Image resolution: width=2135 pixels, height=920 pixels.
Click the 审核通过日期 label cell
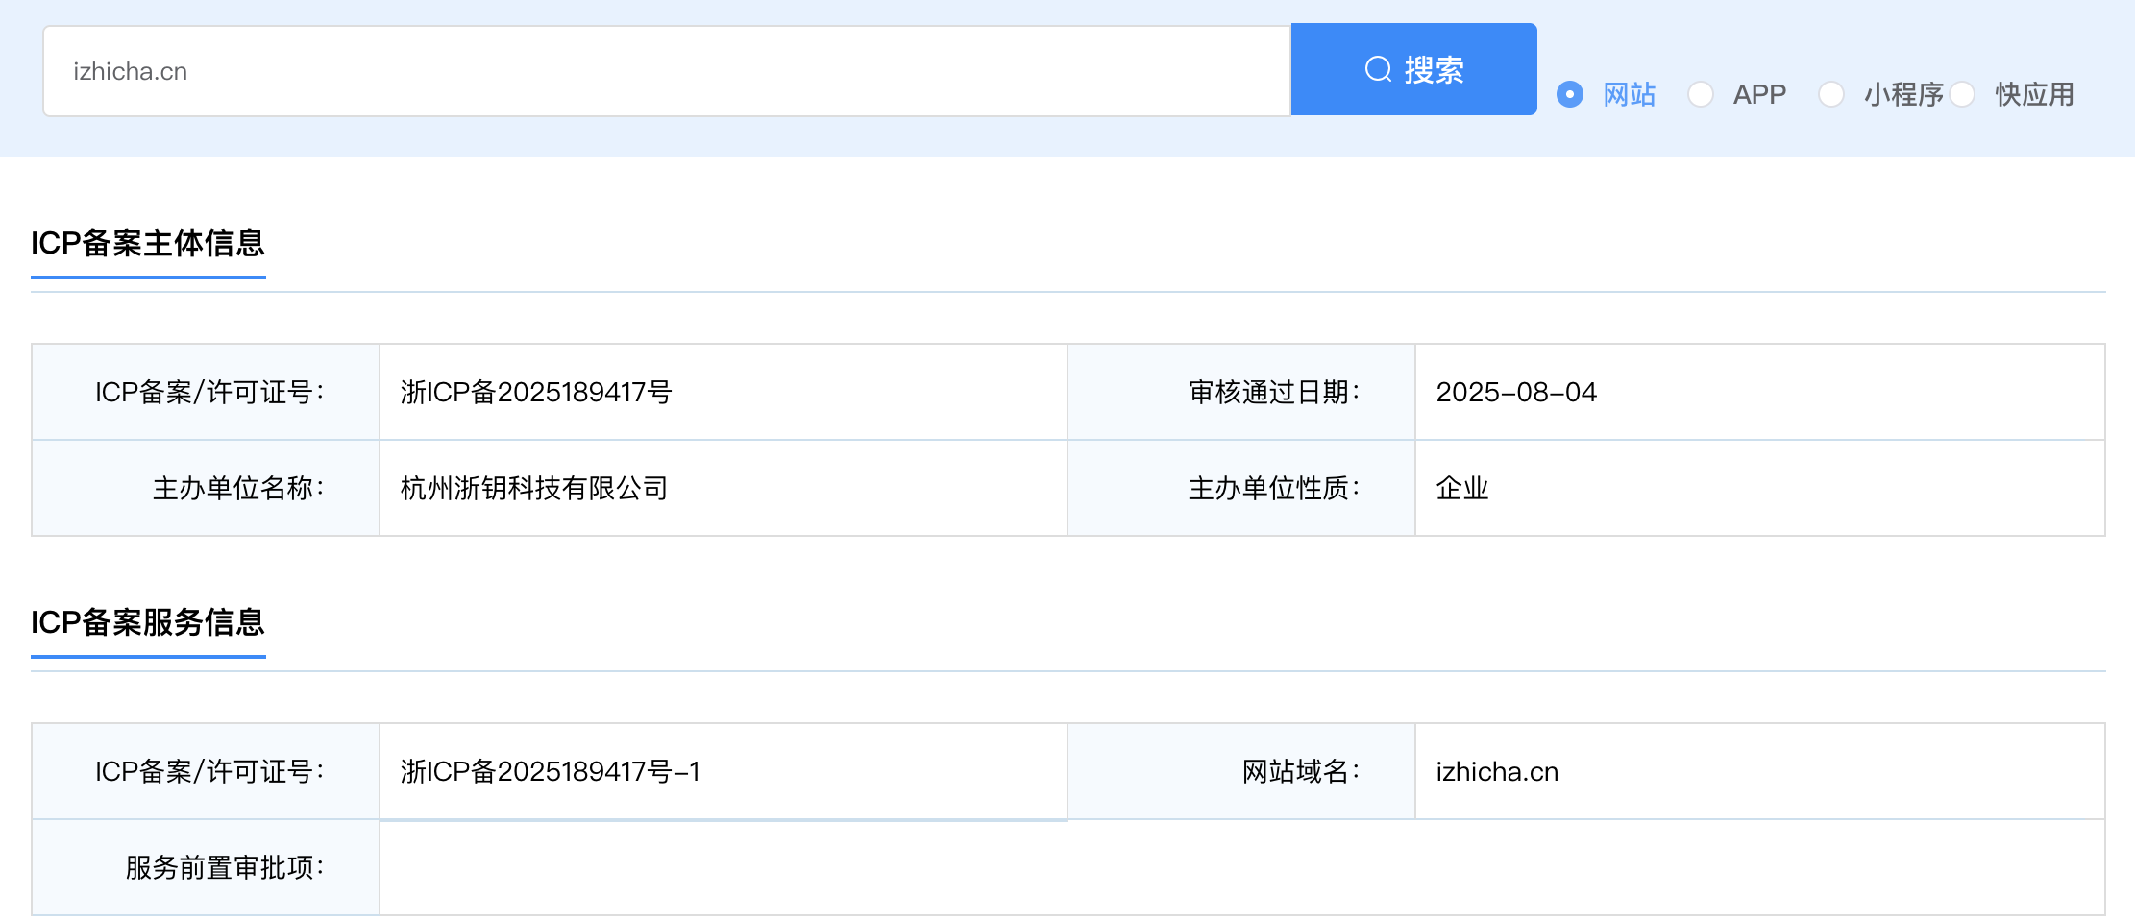click(x=1241, y=392)
